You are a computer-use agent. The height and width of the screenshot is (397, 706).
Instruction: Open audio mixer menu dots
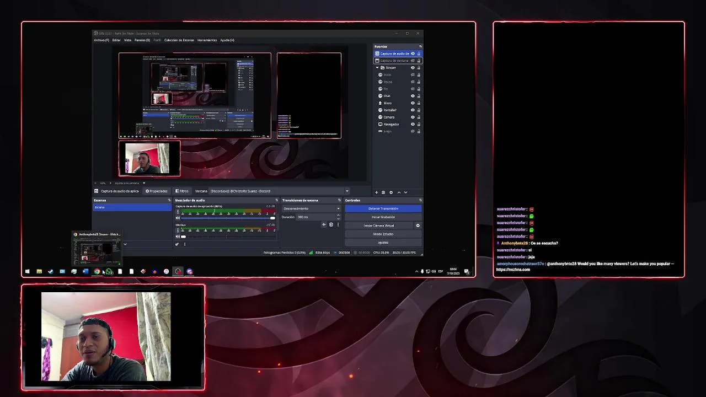pyautogui.click(x=184, y=244)
